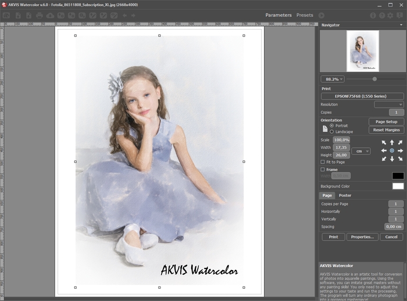Align image to top-right with arrow
407x301 pixels.
pyautogui.click(x=400, y=142)
